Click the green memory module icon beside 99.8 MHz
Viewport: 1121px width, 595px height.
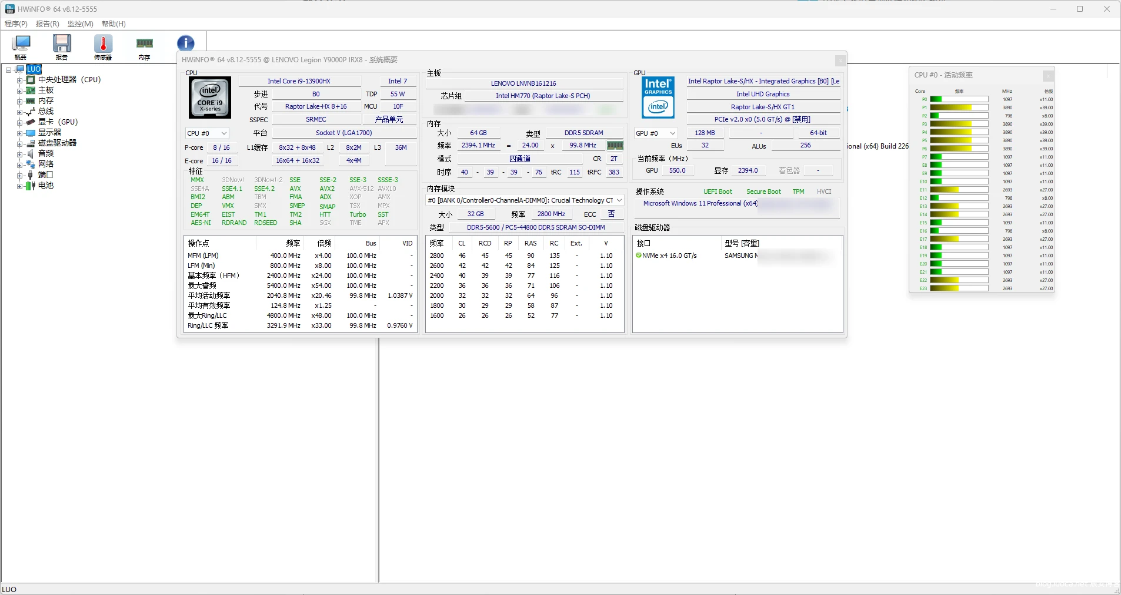(615, 145)
